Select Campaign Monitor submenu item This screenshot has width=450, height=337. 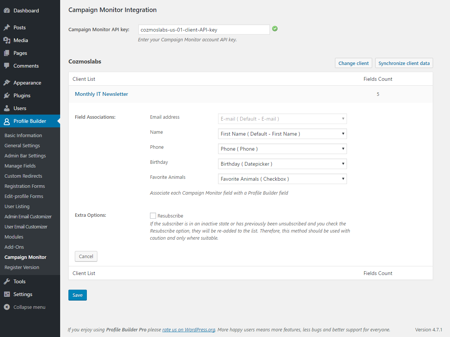pos(25,257)
